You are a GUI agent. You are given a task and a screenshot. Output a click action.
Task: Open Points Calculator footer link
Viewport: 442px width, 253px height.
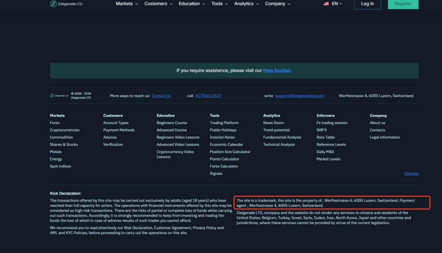(x=224, y=159)
